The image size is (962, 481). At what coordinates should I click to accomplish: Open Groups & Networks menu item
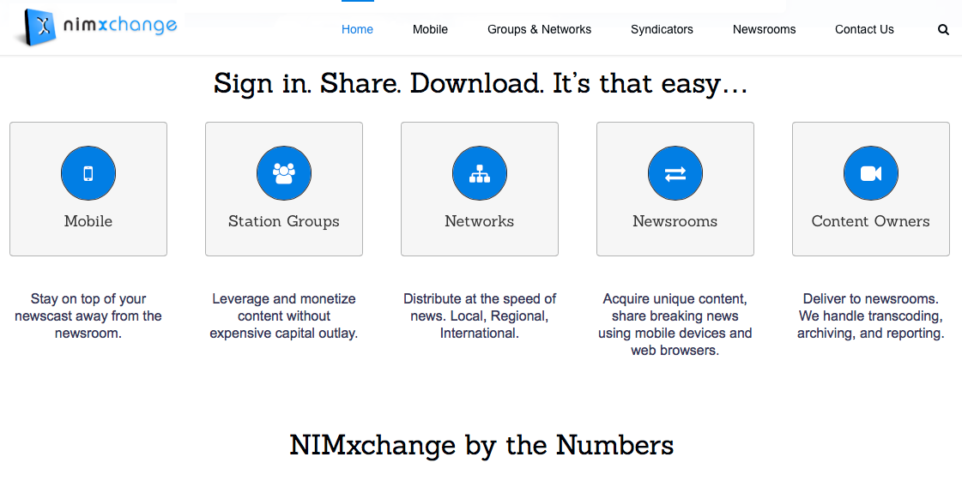coord(539,29)
